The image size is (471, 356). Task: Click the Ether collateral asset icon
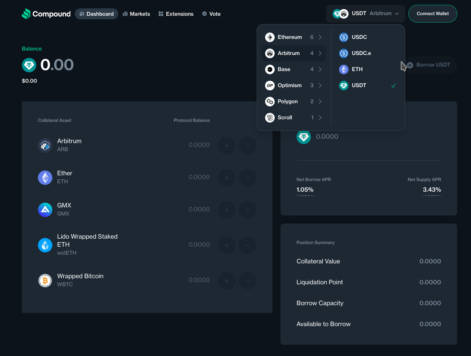pyautogui.click(x=45, y=178)
